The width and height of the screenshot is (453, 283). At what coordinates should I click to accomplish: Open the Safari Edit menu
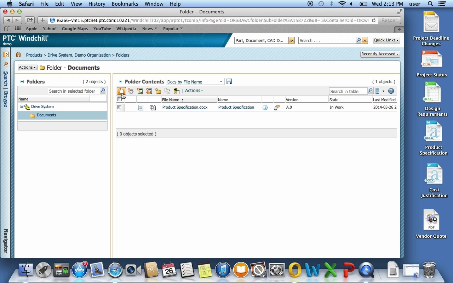(59, 4)
